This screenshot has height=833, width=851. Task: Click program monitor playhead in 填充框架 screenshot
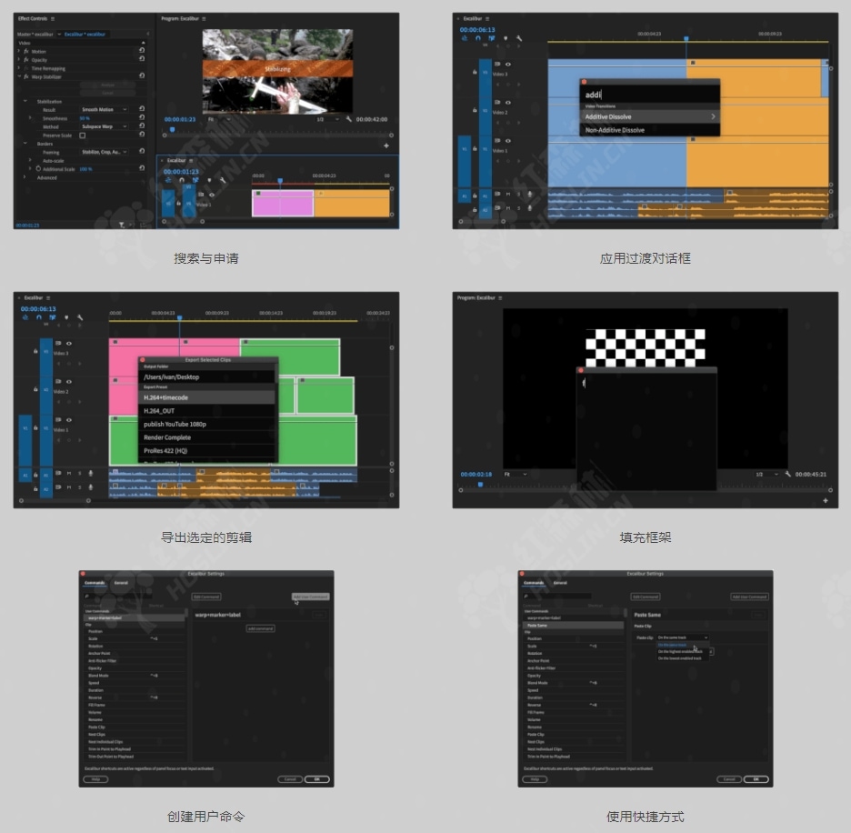480,485
